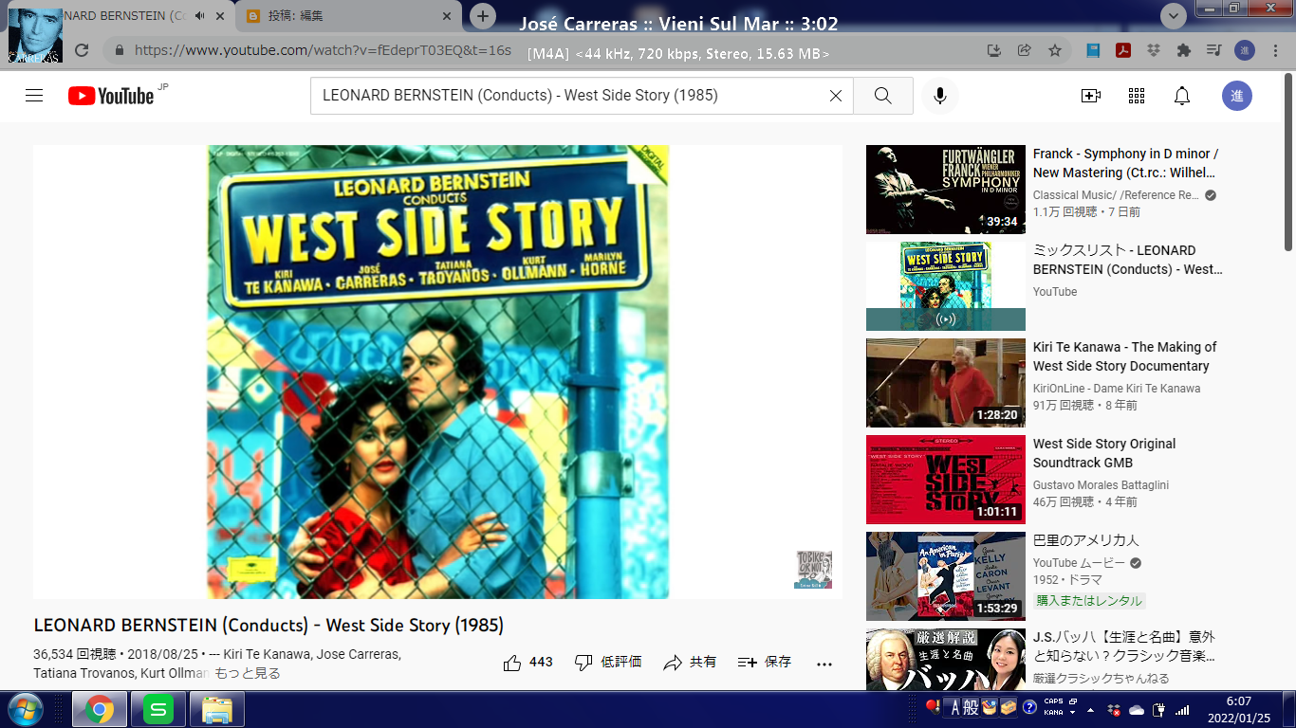Click the address bar URL
The width and height of the screenshot is (1296, 728).
tap(323, 50)
